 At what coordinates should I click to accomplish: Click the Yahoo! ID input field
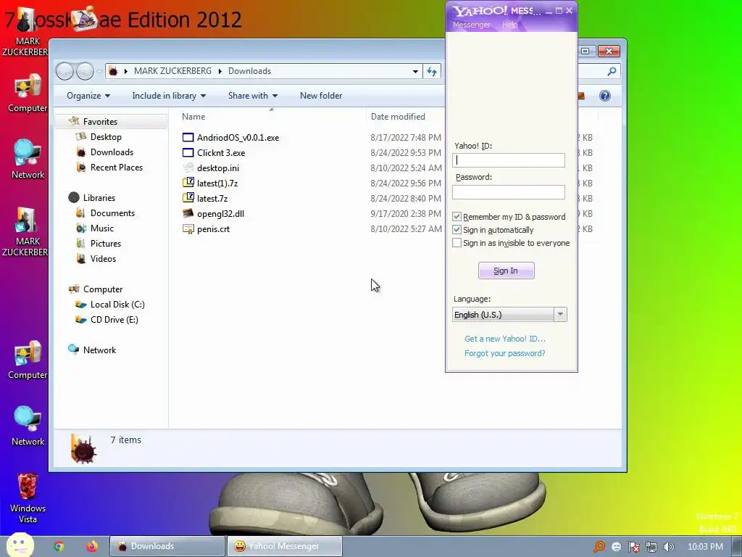tap(508, 160)
